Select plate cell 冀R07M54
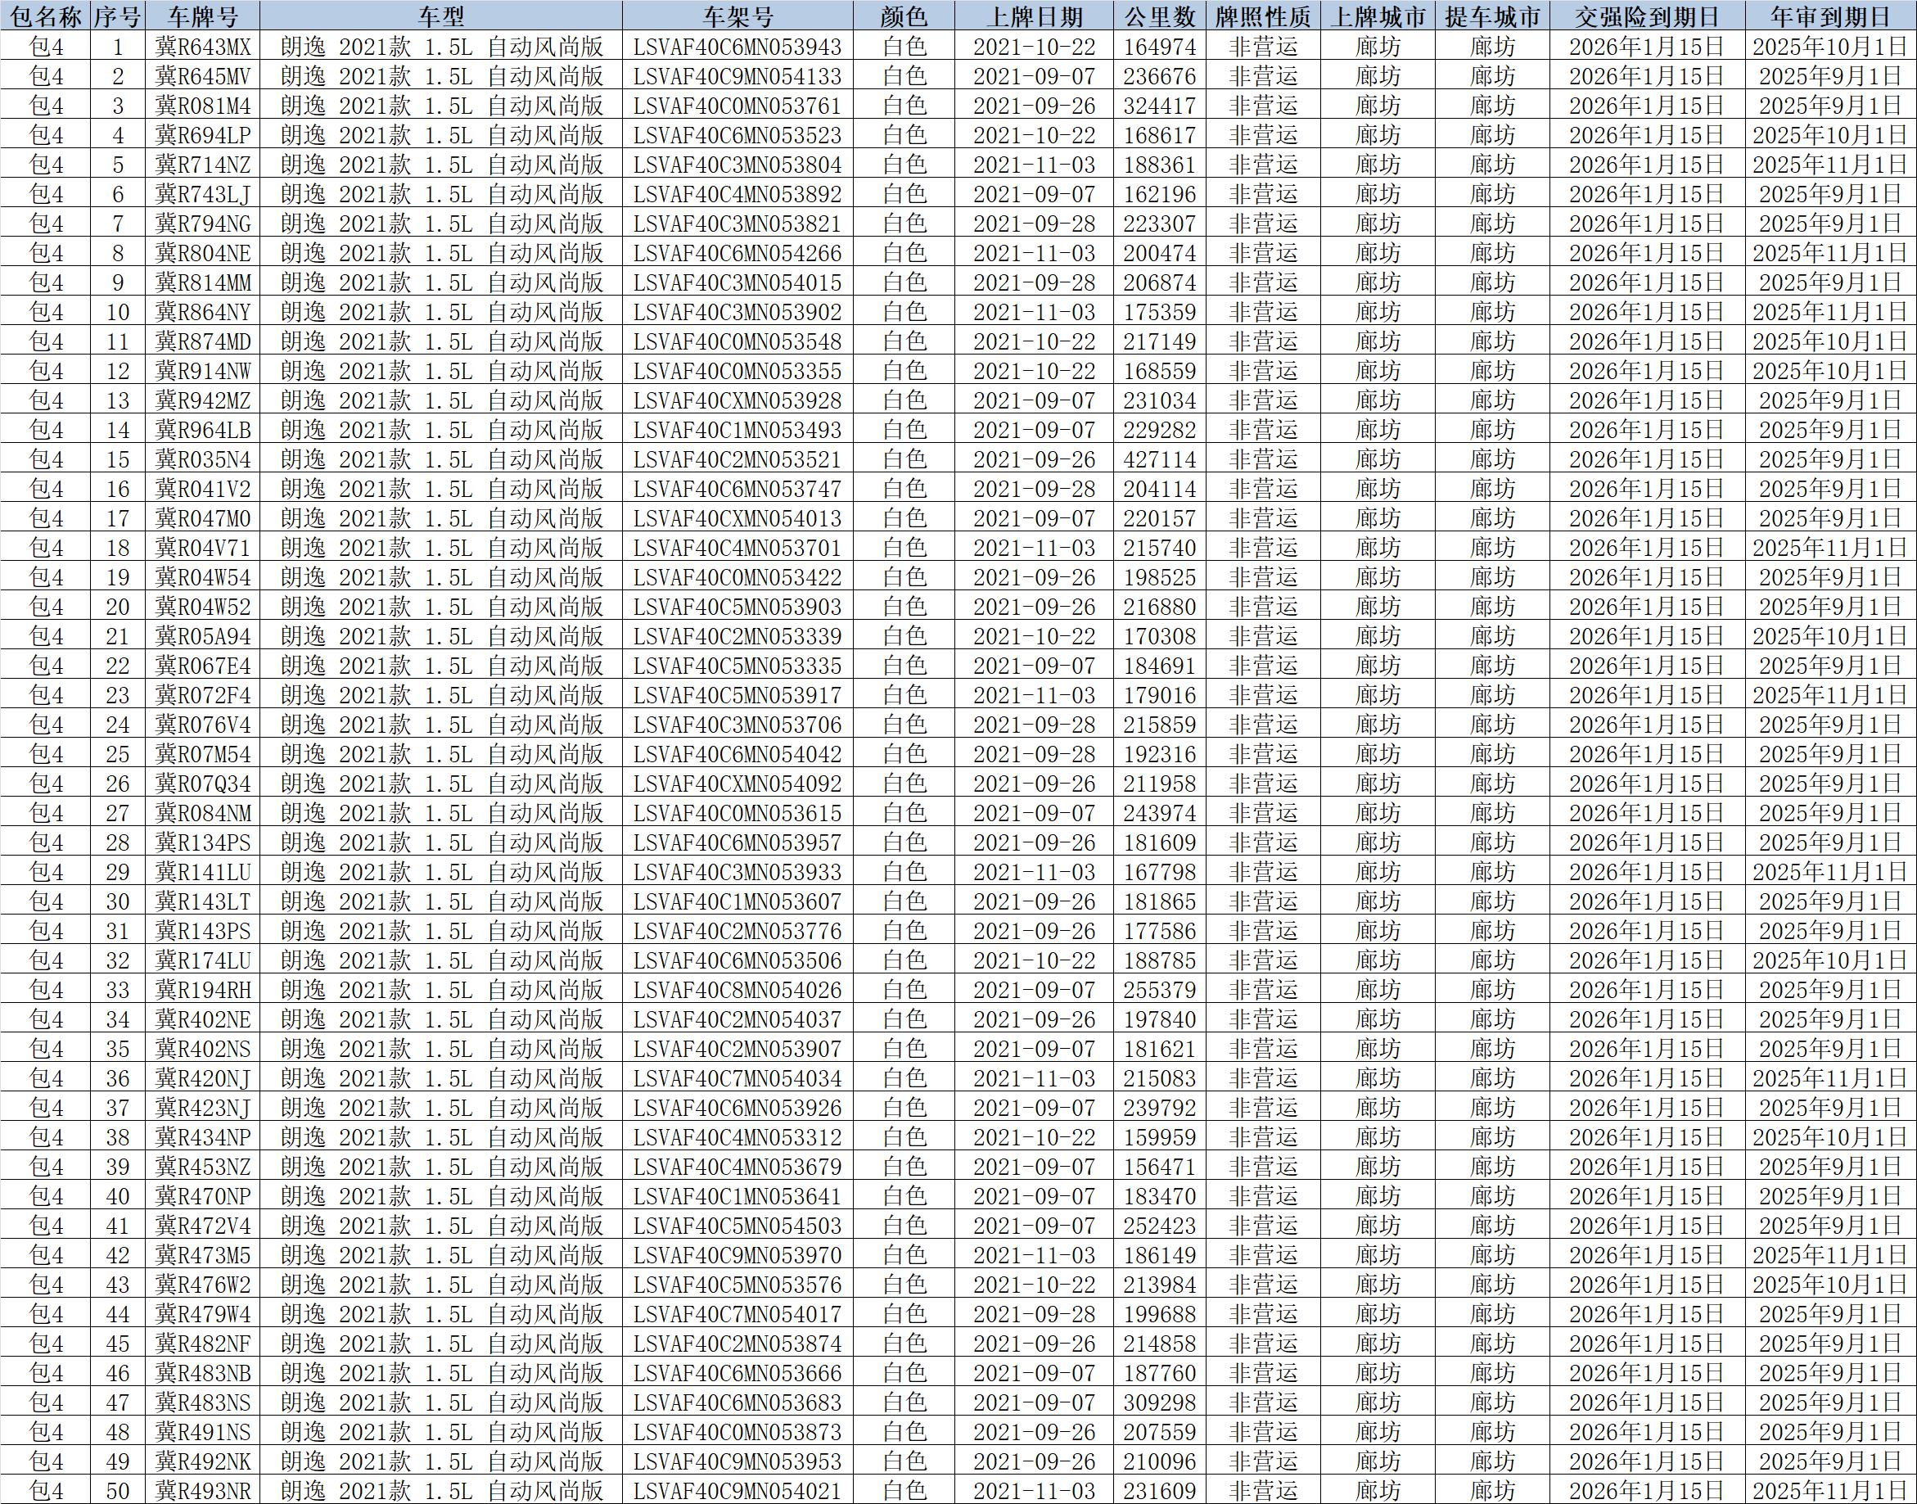 click(x=203, y=755)
